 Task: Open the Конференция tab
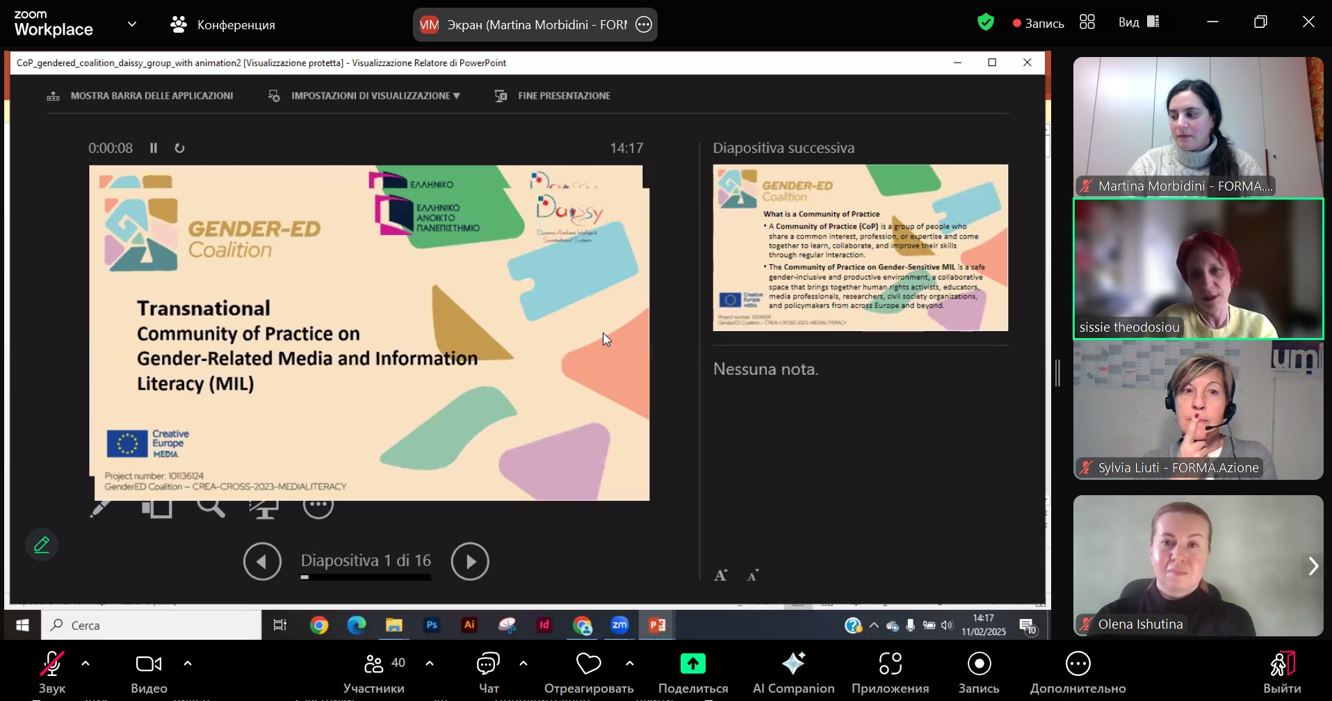[x=222, y=25]
